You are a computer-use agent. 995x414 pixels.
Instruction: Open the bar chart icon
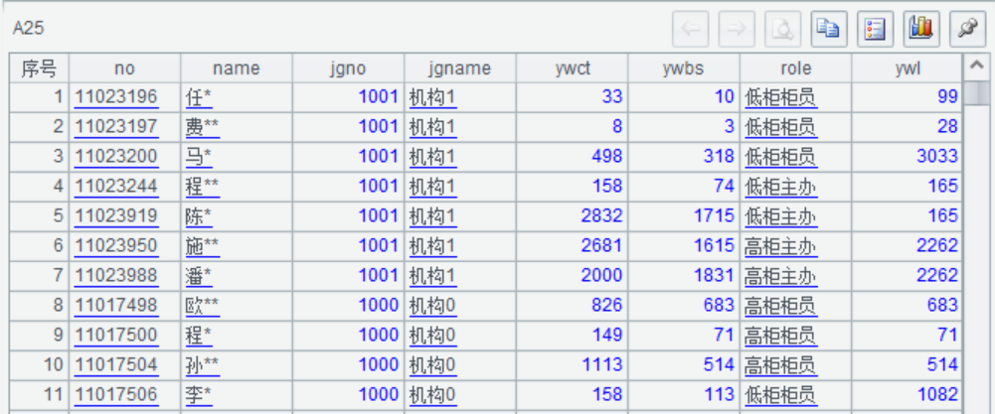(920, 29)
